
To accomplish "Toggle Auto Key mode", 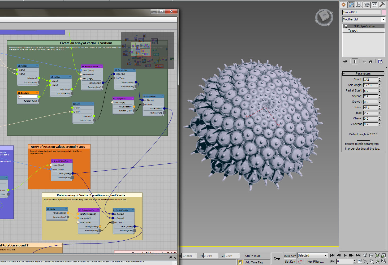I will [290, 256].
